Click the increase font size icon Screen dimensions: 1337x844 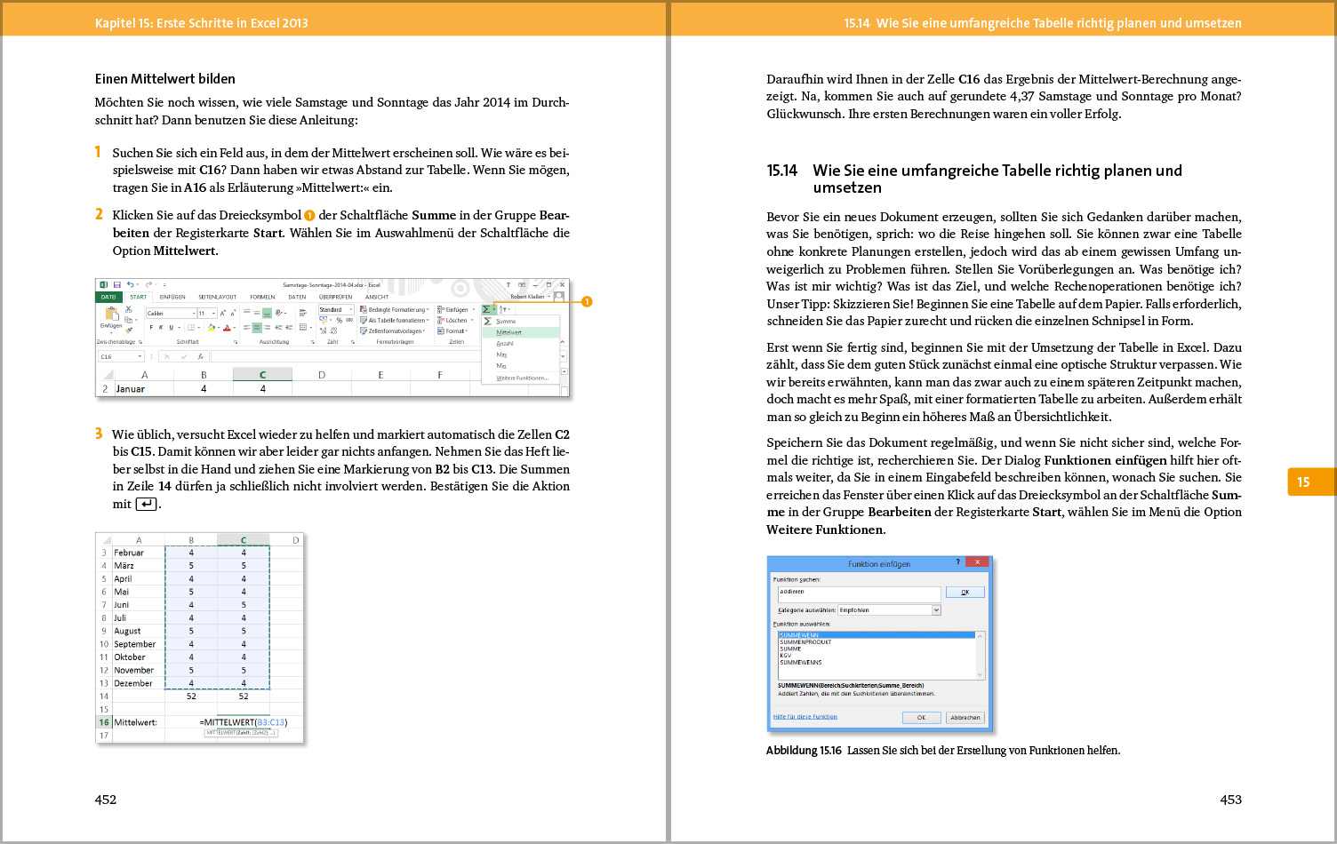click(222, 313)
